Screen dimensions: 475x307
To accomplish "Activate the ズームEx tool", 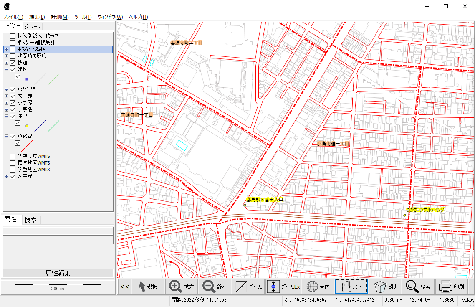I will pos(284,287).
